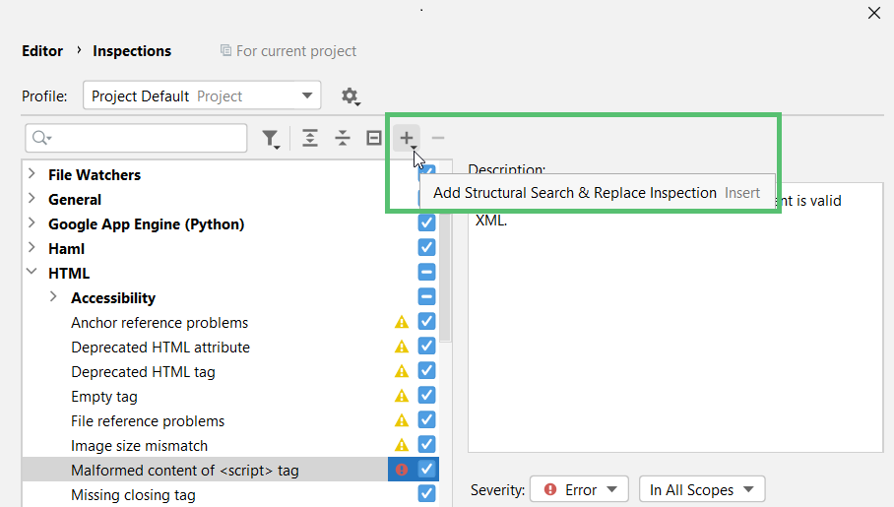Toggle the Image size mismatch checkbox
The height and width of the screenshot is (507, 894).
click(x=426, y=445)
